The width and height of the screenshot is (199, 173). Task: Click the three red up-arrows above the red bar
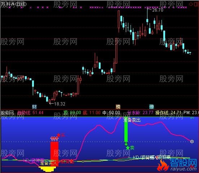point(54,138)
